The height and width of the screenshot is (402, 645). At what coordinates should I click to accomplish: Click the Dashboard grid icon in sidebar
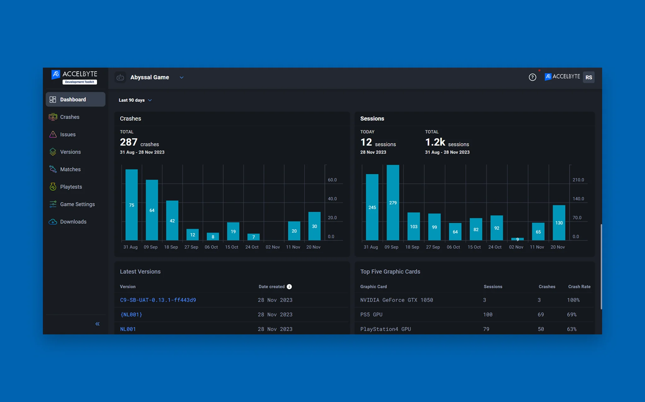click(x=53, y=100)
